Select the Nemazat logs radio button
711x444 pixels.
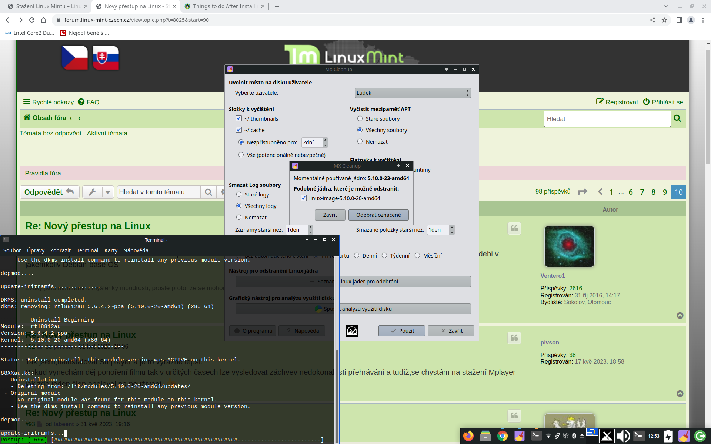click(239, 218)
